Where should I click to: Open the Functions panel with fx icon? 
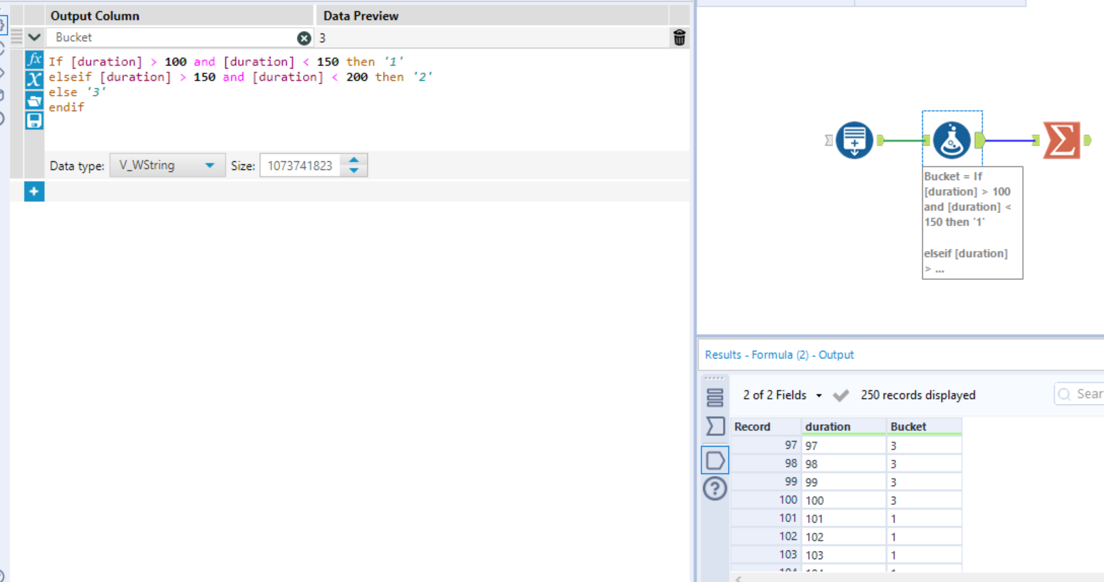[34, 59]
